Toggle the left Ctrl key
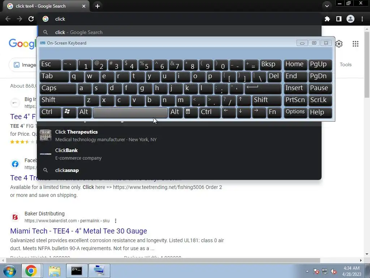This screenshot has height=278, width=370. coord(51,113)
